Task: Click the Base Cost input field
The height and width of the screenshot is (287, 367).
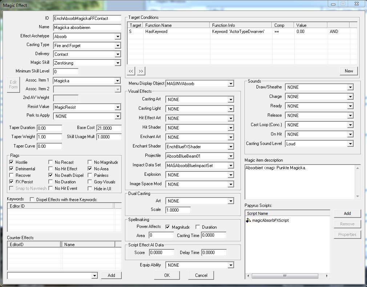Action: click(109, 128)
